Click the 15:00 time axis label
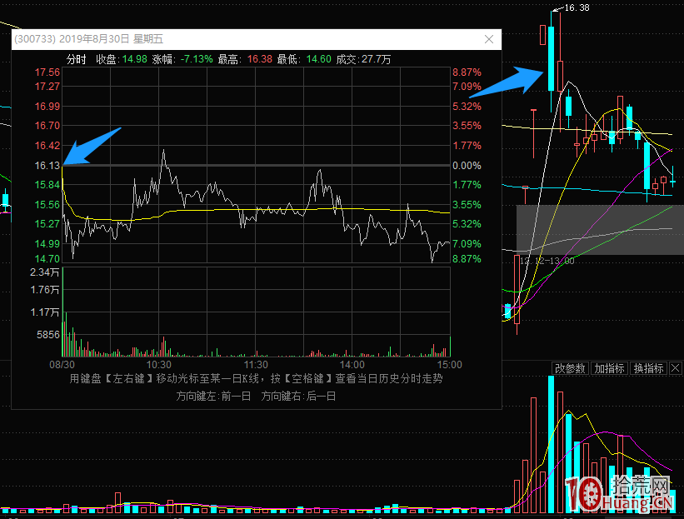Image resolution: width=684 pixels, height=519 pixels. click(449, 365)
